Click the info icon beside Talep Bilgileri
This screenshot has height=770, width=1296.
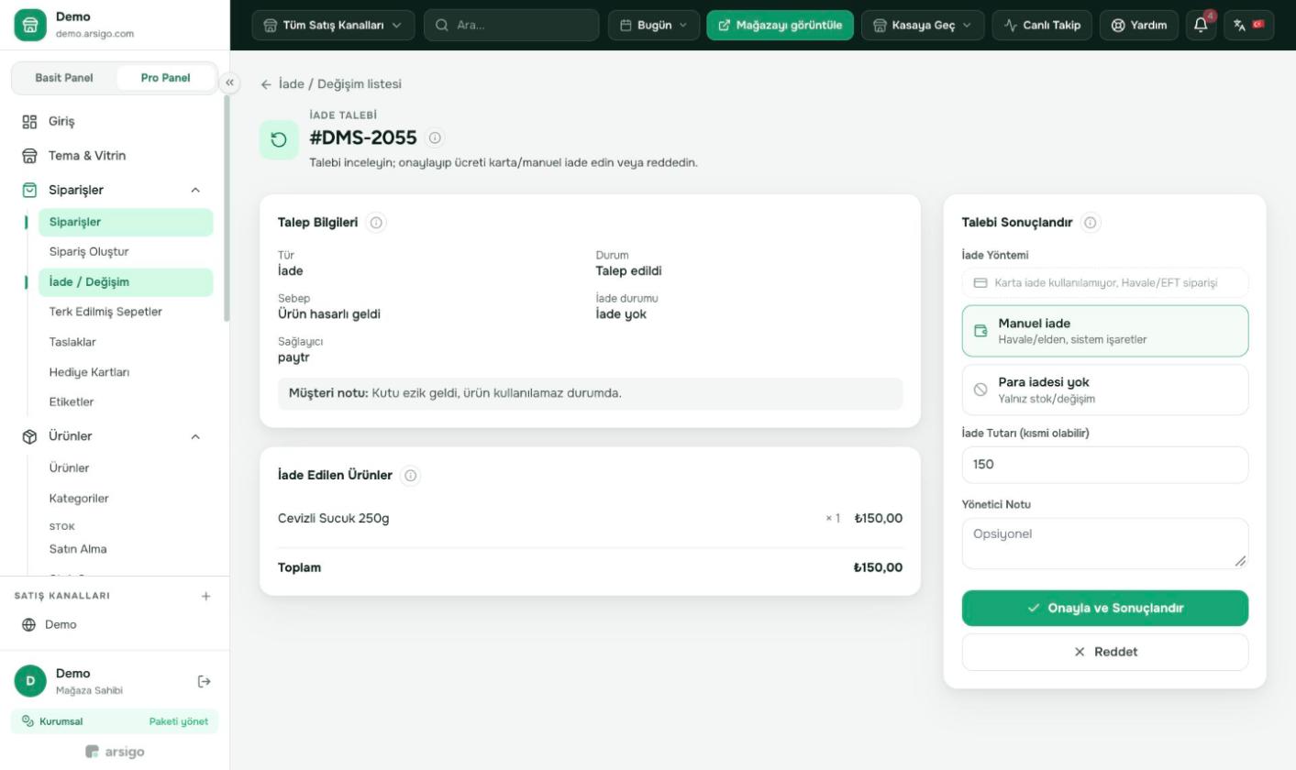(x=376, y=223)
